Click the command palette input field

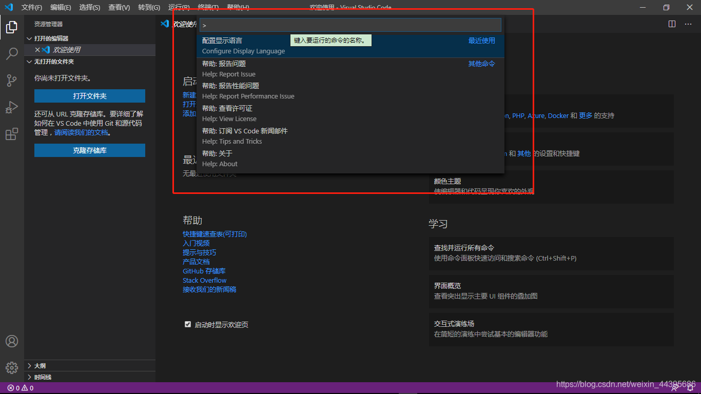[350, 25]
